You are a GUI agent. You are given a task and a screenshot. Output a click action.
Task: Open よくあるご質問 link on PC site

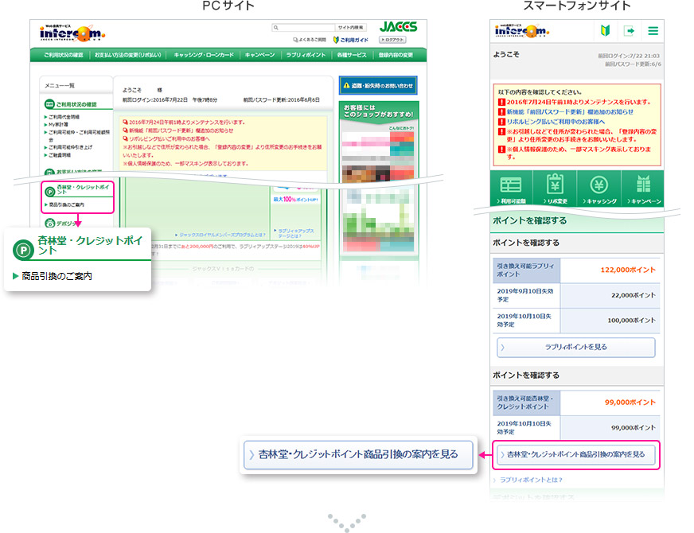click(x=310, y=40)
